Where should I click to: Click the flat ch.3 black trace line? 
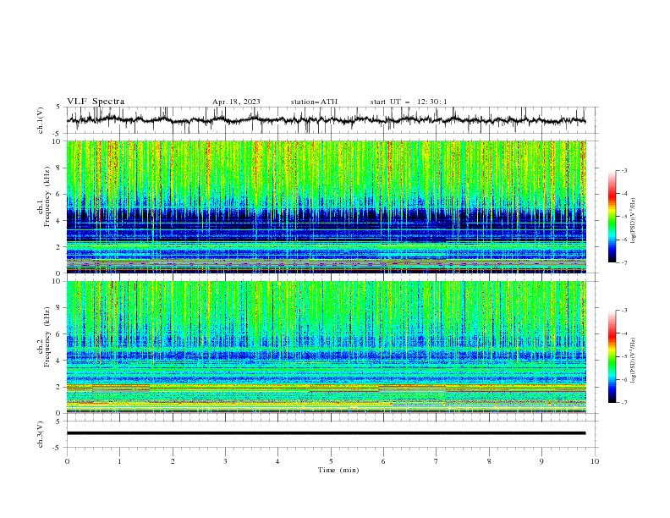[326, 433]
